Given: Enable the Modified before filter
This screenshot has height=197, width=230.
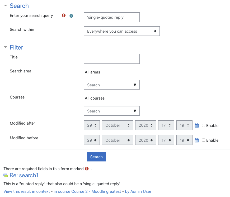Looking at the screenshot, I should click(x=203, y=140).
